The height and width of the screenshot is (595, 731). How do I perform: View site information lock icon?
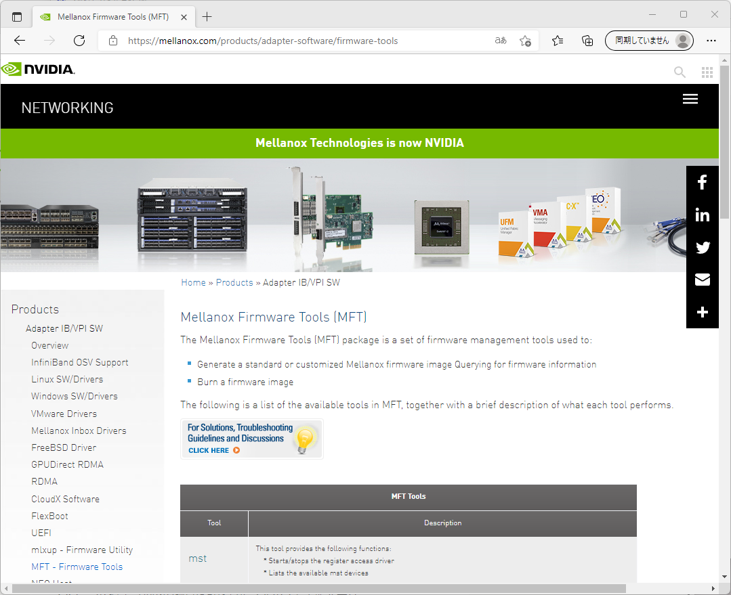113,41
